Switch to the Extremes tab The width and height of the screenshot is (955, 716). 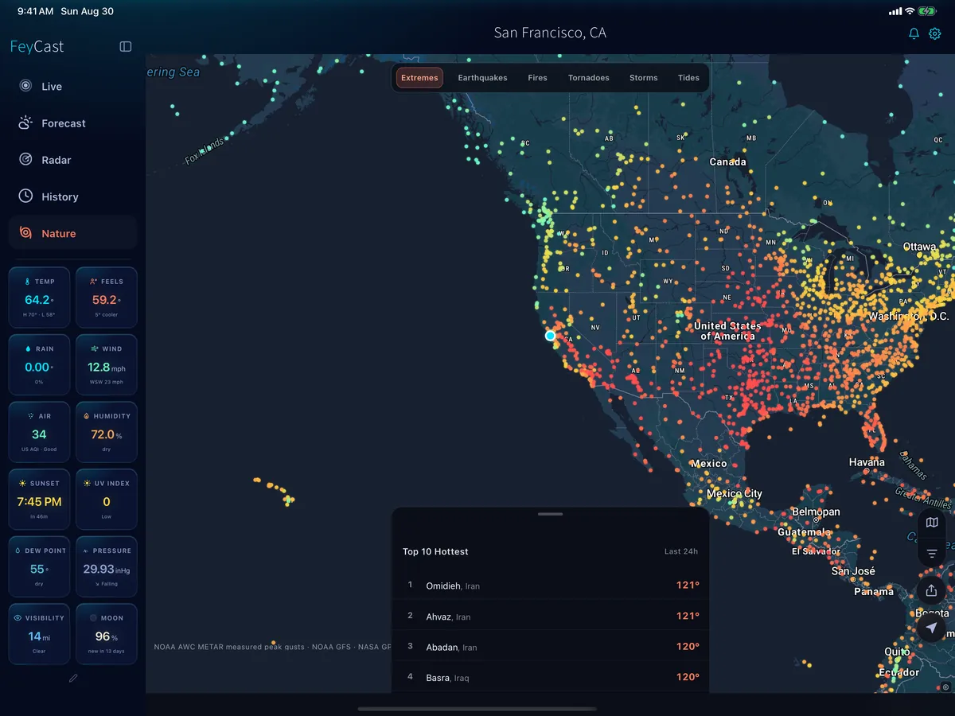[419, 78]
